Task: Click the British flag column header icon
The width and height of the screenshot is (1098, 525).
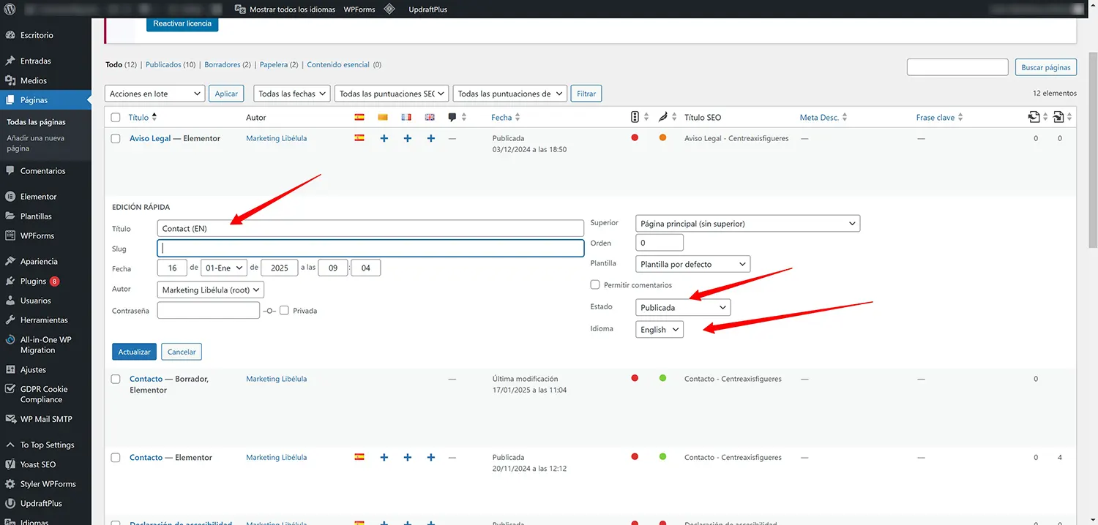Action: (x=430, y=117)
